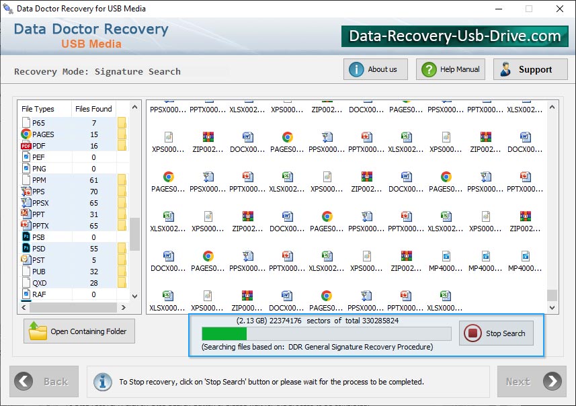Click the Chrome icon of PAGES row
The width and height of the screenshot is (576, 406).
[26, 134]
